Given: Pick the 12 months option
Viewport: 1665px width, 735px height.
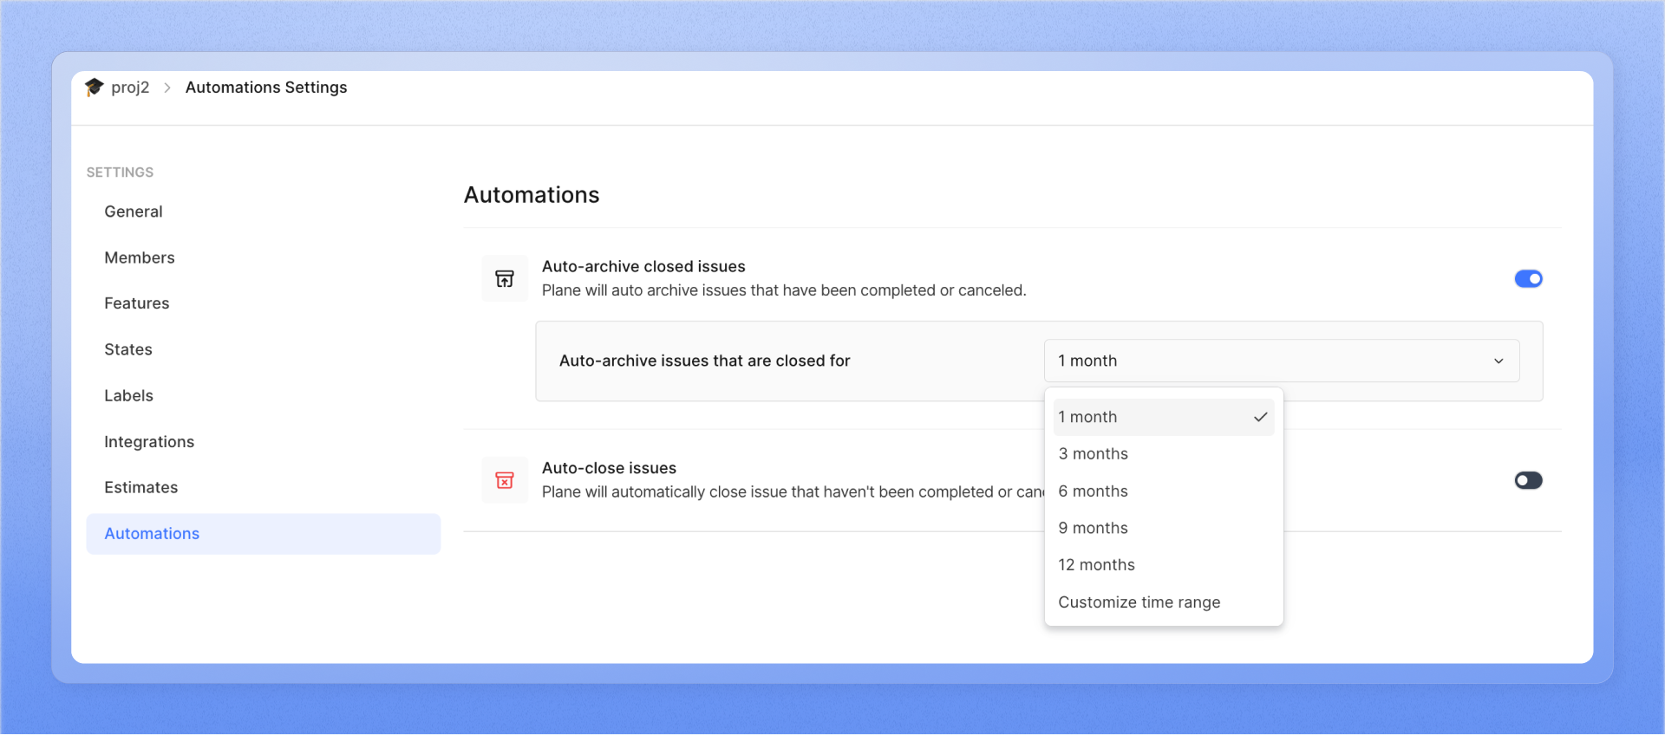Looking at the screenshot, I should [1164, 565].
